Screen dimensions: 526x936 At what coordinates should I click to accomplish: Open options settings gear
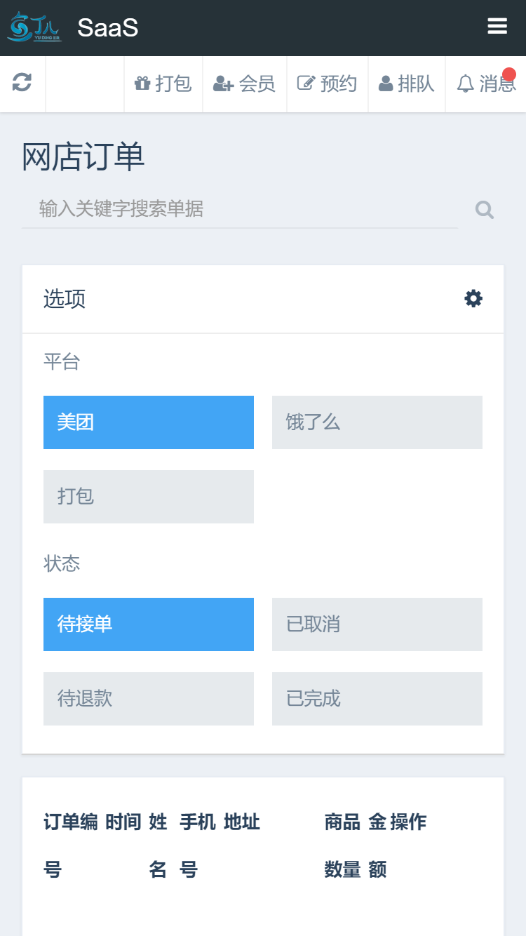pos(473,299)
